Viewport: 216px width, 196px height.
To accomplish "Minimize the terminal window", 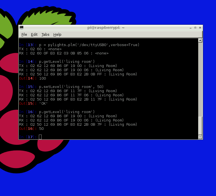I will coord(191,28).
